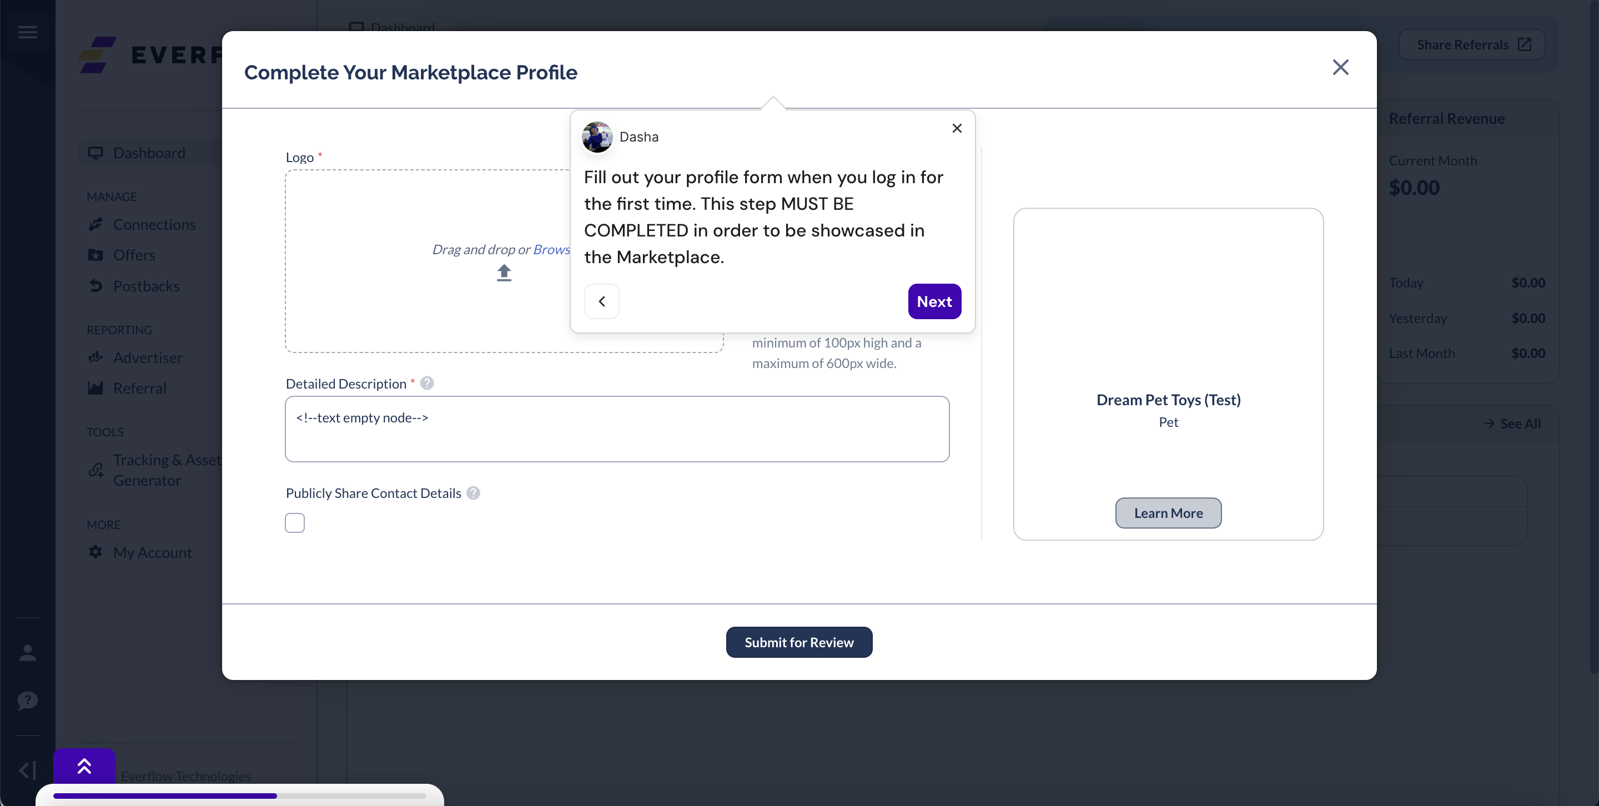
Task: Open Postbacks in the sidebar
Action: pyautogui.click(x=146, y=285)
